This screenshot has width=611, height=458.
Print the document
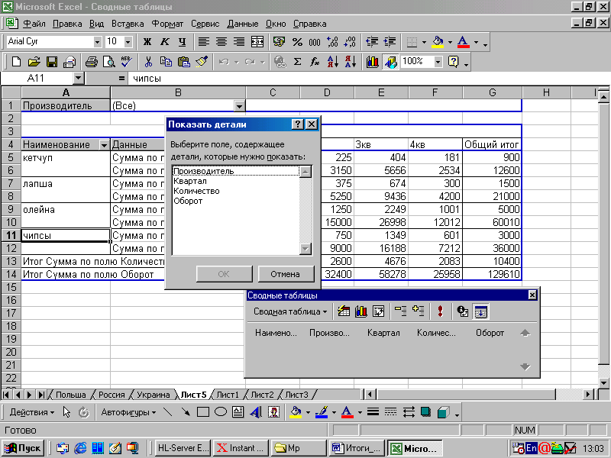(x=92, y=62)
